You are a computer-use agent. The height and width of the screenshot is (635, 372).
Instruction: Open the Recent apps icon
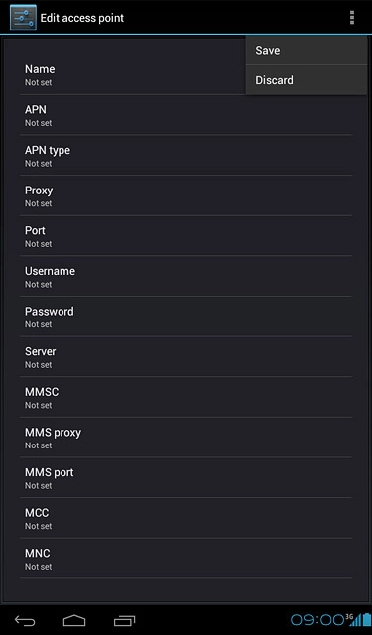[124, 620]
